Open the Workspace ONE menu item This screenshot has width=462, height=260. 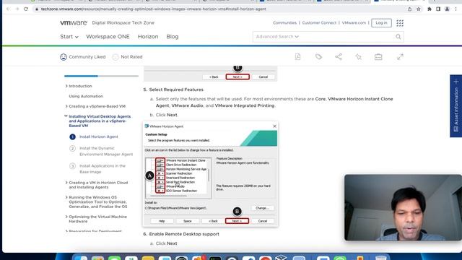click(108, 37)
